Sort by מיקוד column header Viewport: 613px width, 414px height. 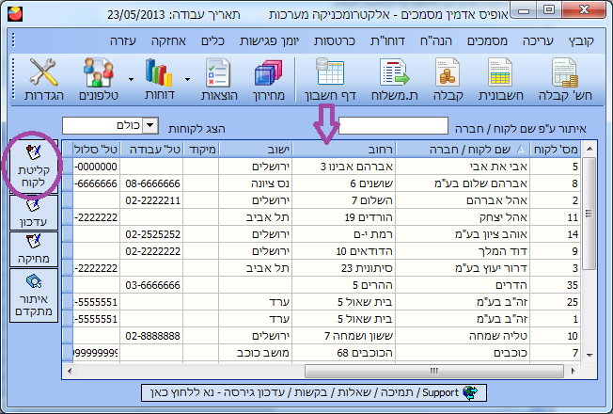click(201, 149)
